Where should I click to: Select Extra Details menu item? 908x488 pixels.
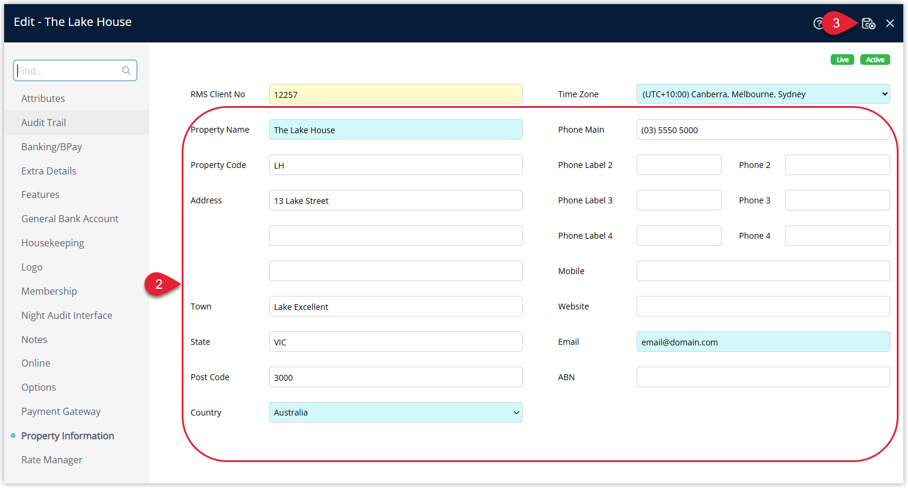[49, 171]
